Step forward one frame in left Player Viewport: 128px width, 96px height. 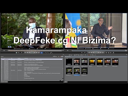point(34,53)
